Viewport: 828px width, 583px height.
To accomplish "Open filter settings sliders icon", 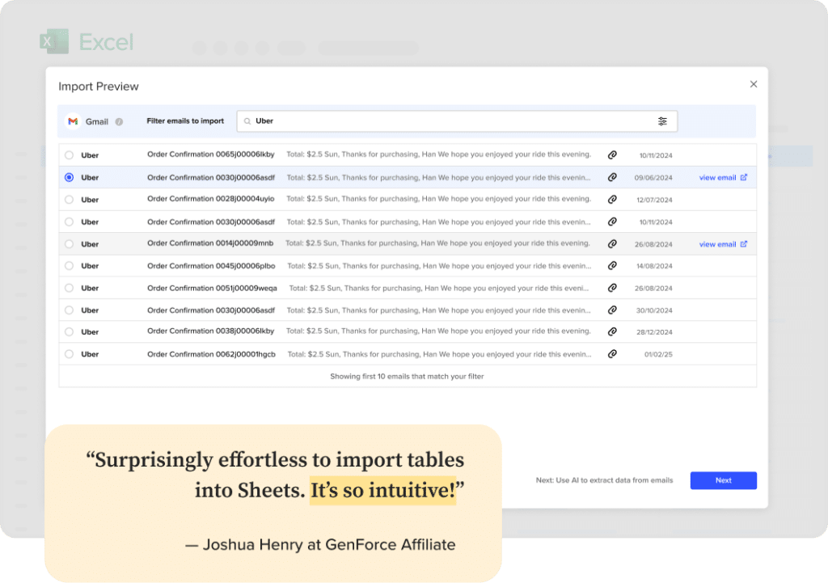I will click(662, 121).
